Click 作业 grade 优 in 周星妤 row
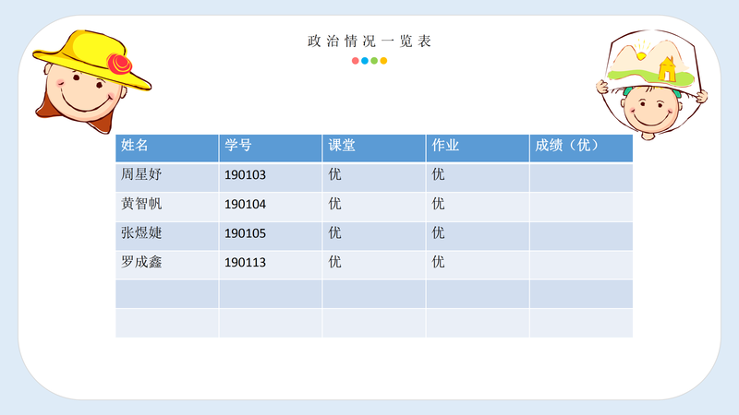 click(438, 174)
